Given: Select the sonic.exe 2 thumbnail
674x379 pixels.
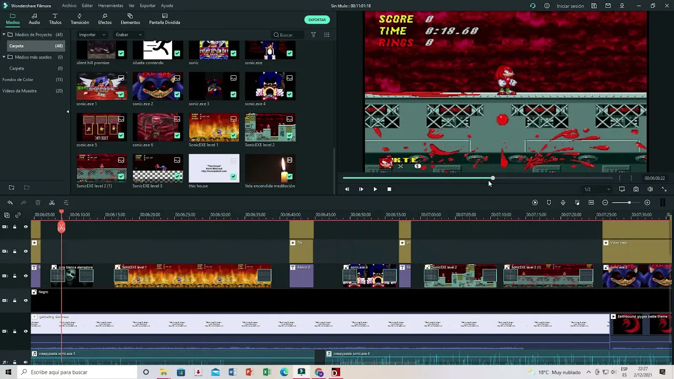Looking at the screenshot, I should coord(157,86).
